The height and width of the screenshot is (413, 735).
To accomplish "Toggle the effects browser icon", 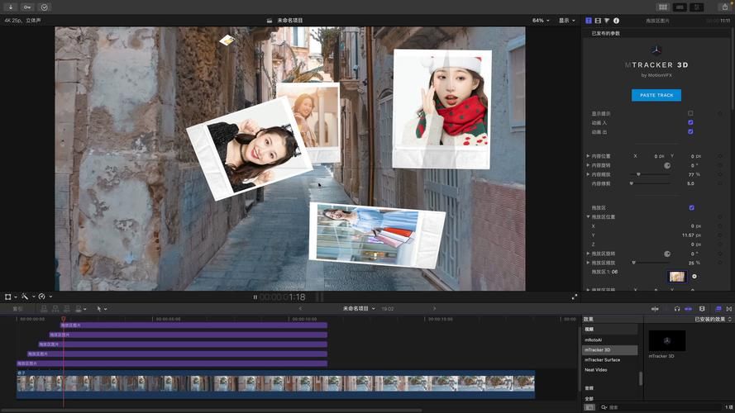I will [718, 309].
